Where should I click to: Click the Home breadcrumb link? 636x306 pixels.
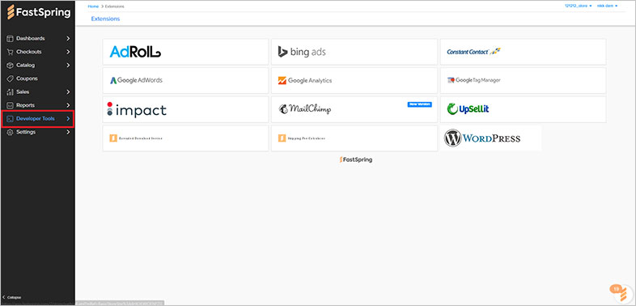93,6
